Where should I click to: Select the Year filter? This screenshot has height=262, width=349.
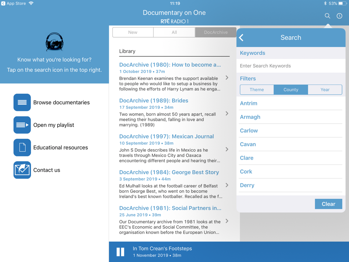pos(325,89)
